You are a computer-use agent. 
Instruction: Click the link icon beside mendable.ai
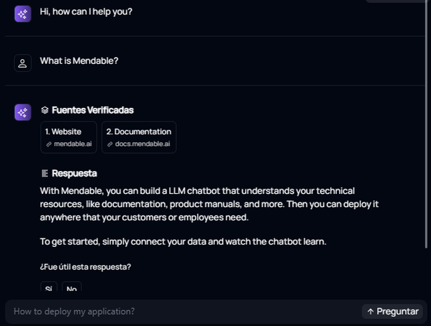(x=49, y=144)
